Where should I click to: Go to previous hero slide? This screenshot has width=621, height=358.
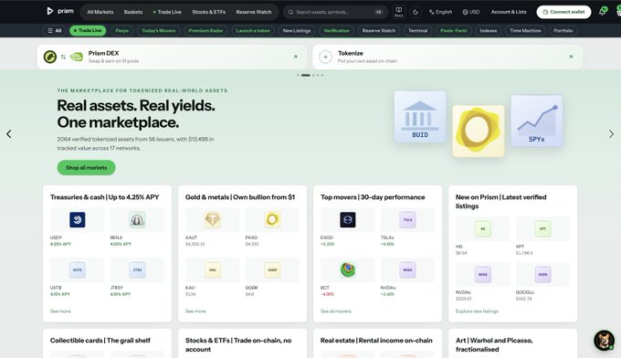[x=9, y=134]
